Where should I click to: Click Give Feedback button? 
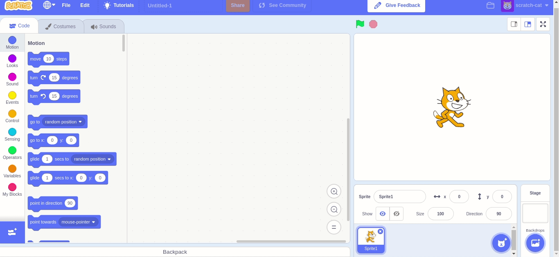(396, 6)
